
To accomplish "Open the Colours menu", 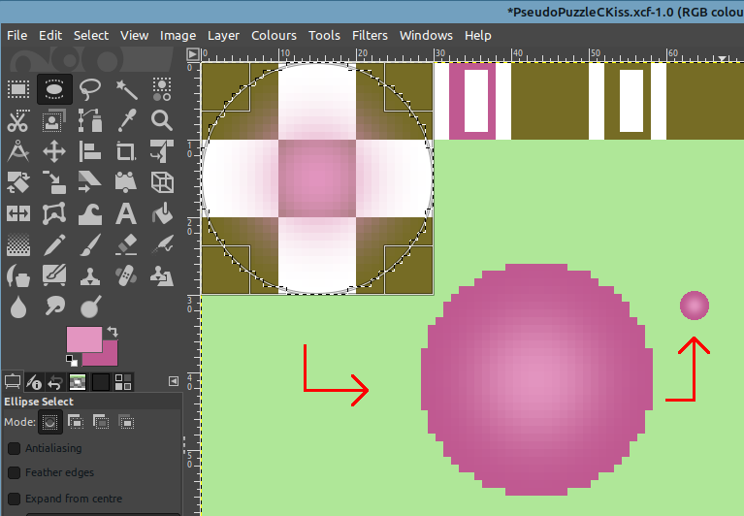I will point(274,35).
